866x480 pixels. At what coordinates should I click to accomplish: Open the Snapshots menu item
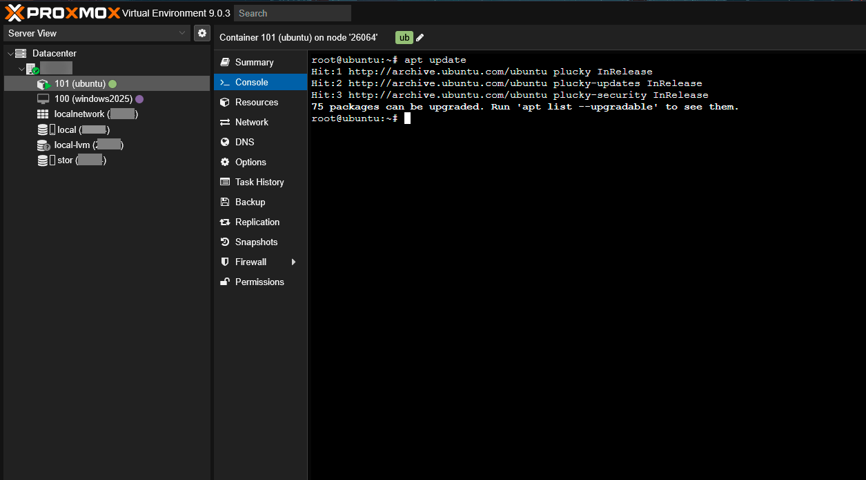coord(256,242)
